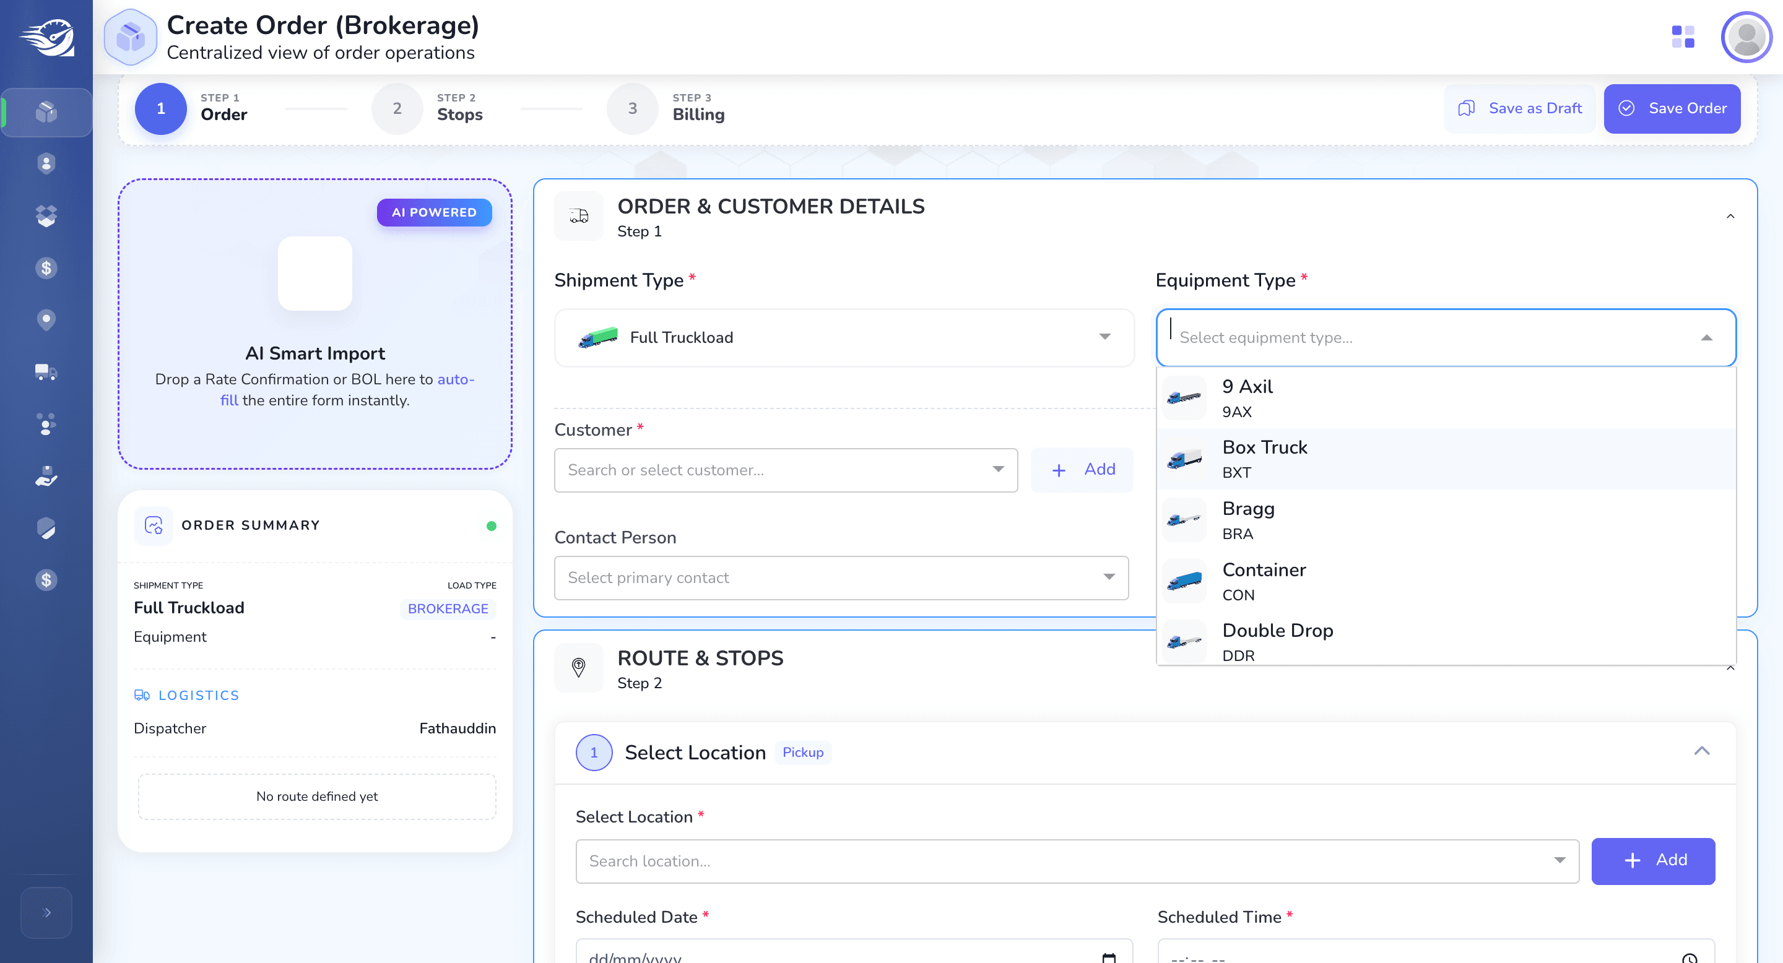This screenshot has width=1783, height=963.
Task: Collapse the Order & Customer Details section
Action: pos(1730,217)
